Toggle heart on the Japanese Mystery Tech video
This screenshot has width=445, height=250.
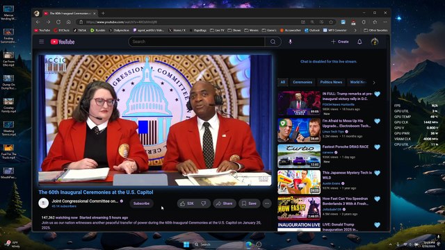(377, 173)
